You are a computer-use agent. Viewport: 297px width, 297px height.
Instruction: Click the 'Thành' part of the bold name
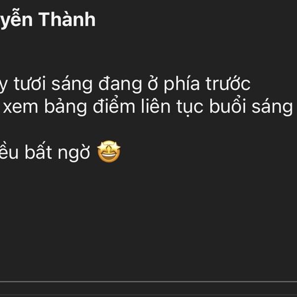click(x=67, y=19)
